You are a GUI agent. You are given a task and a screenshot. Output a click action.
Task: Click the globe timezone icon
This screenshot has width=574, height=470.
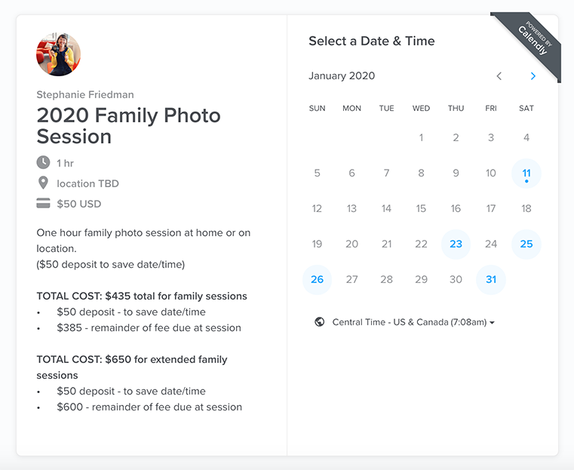tap(319, 322)
